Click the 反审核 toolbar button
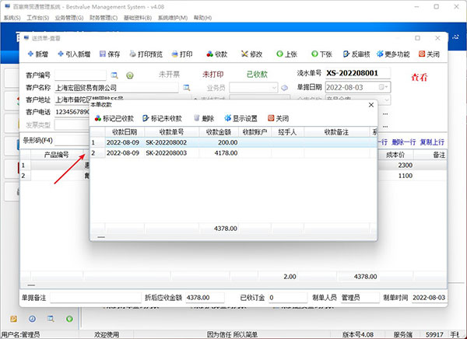467x339 pixels. coord(356,54)
